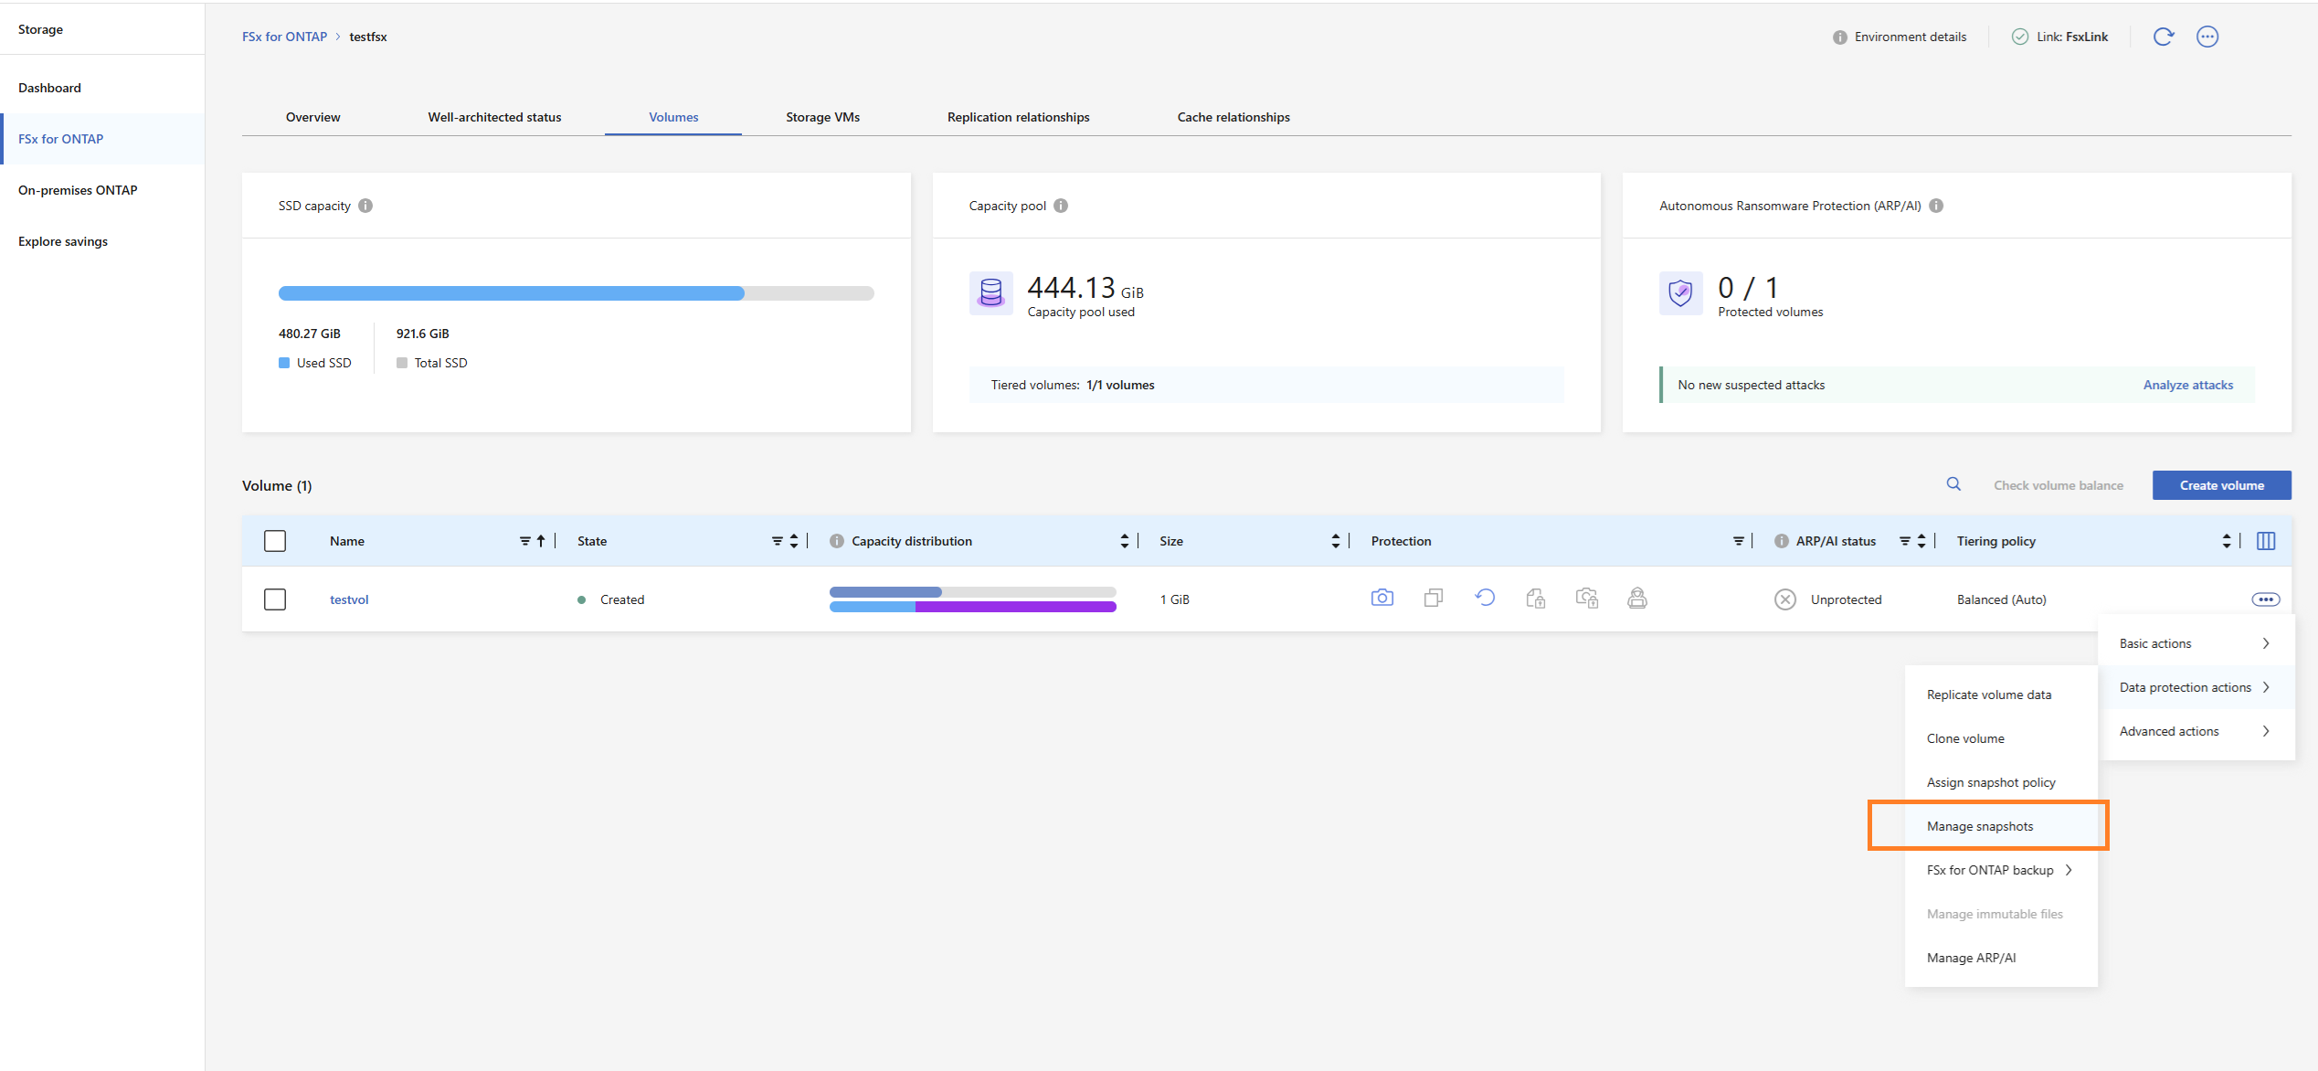Click the refresh icon in top header
2318x1071 pixels.
click(2163, 37)
